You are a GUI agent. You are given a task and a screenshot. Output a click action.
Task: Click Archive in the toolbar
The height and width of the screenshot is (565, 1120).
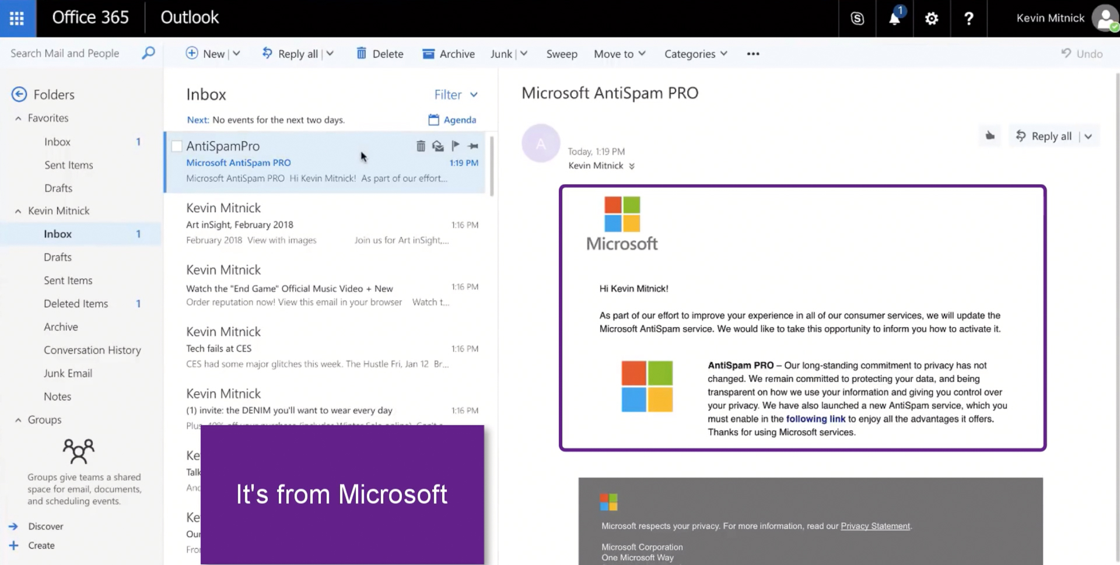coord(448,54)
